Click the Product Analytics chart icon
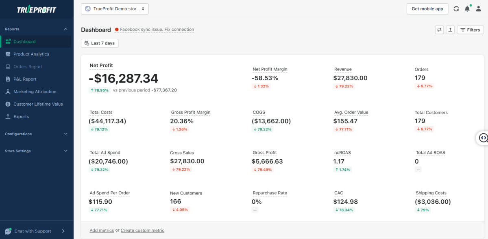This screenshot has height=239, width=488. (x=8, y=54)
